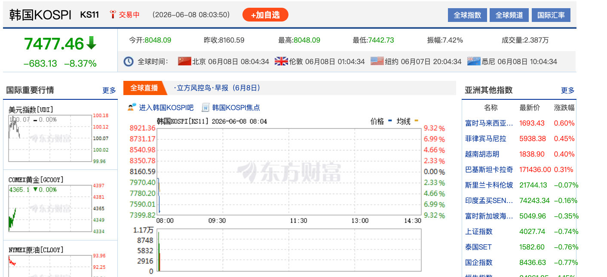Image resolution: width=607 pixels, height=277 pixels.
Task: Open 印度孟买SEN index row
Action: point(519,200)
